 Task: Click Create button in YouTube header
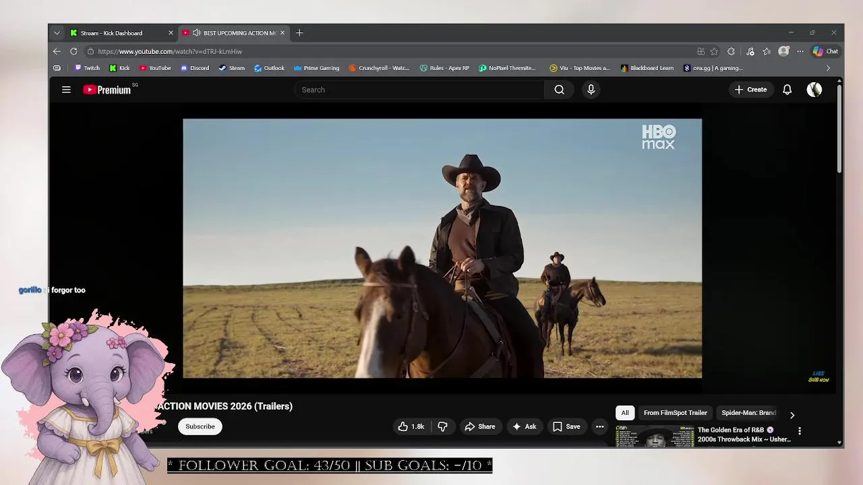pos(750,90)
